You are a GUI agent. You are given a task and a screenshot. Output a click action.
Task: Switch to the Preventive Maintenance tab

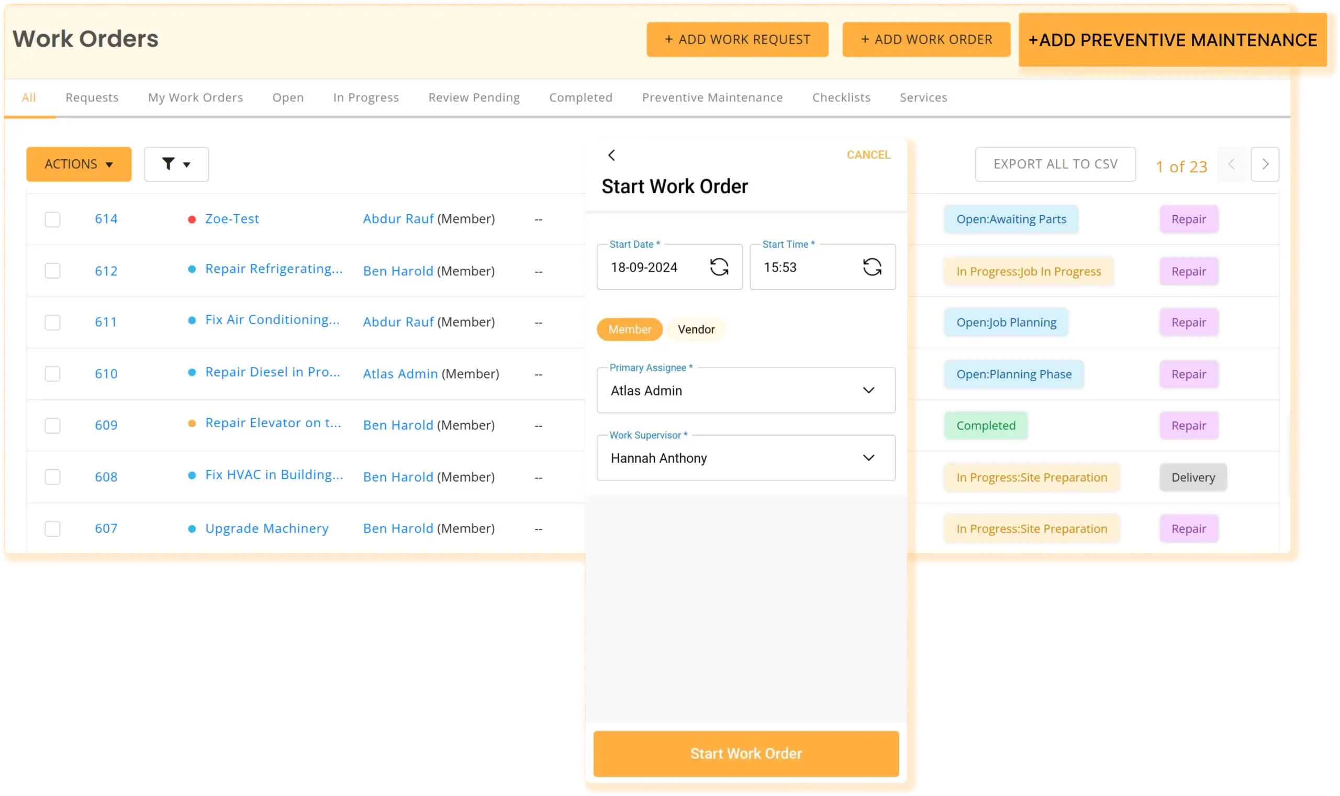pos(712,97)
